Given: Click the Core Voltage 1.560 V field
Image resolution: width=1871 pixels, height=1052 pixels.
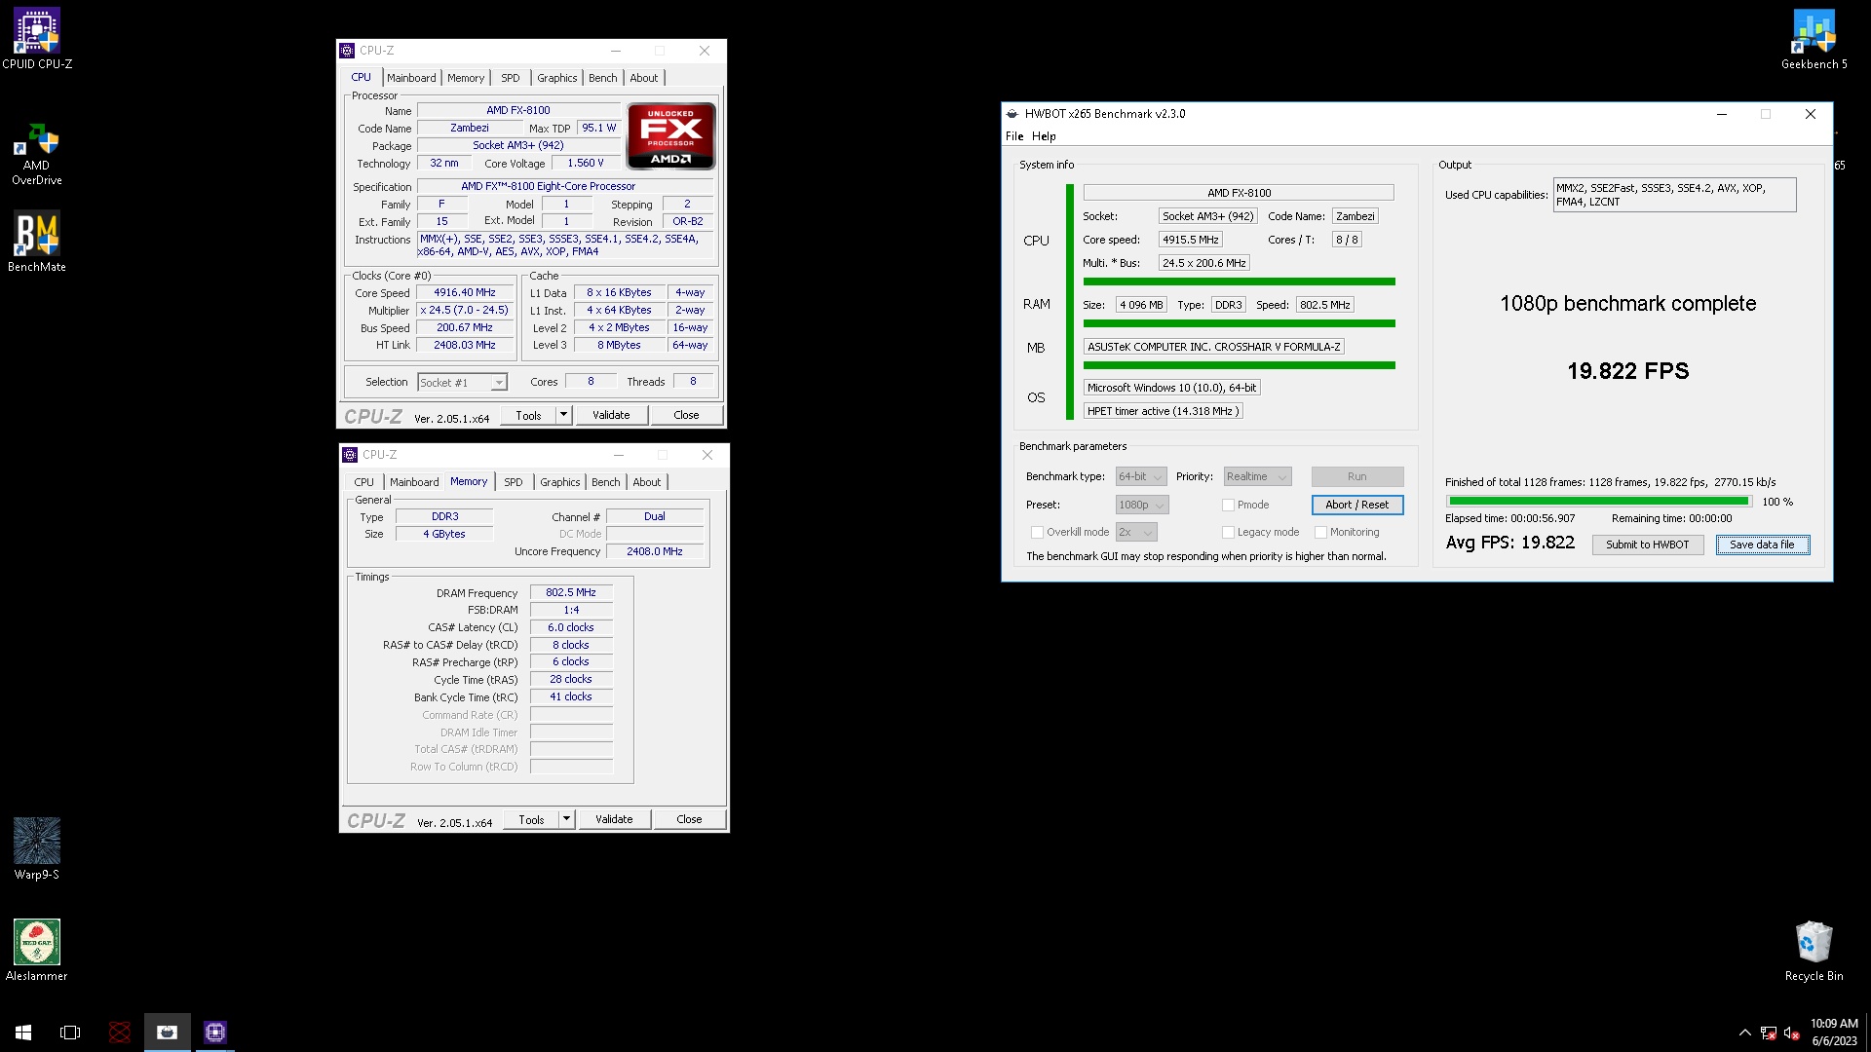Looking at the screenshot, I should (586, 164).
